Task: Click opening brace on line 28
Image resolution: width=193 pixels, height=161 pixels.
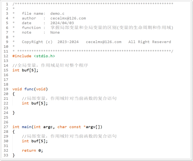Action: 14,132
